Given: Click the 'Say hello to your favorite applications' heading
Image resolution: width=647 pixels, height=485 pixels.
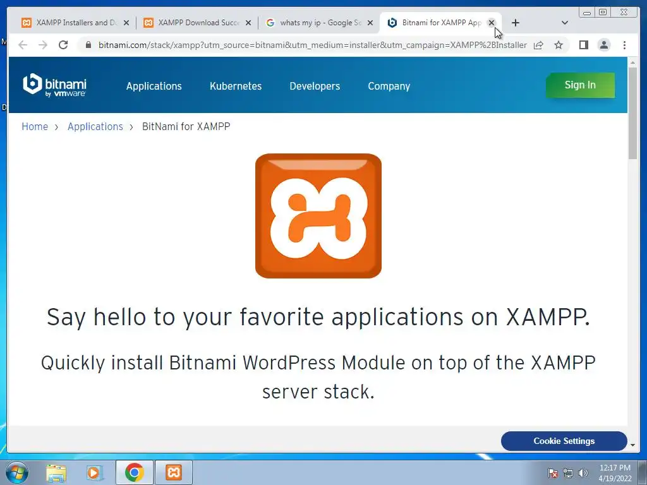Looking at the screenshot, I should [x=318, y=317].
